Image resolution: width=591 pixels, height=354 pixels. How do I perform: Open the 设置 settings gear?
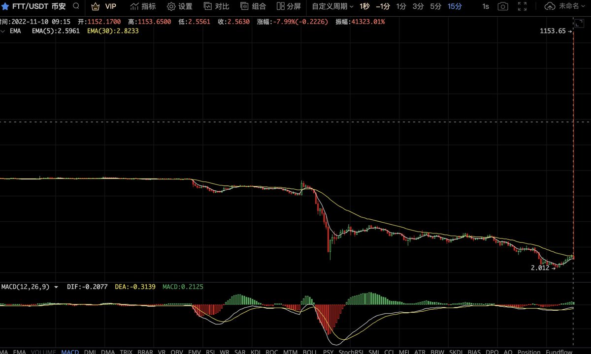pyautogui.click(x=179, y=6)
